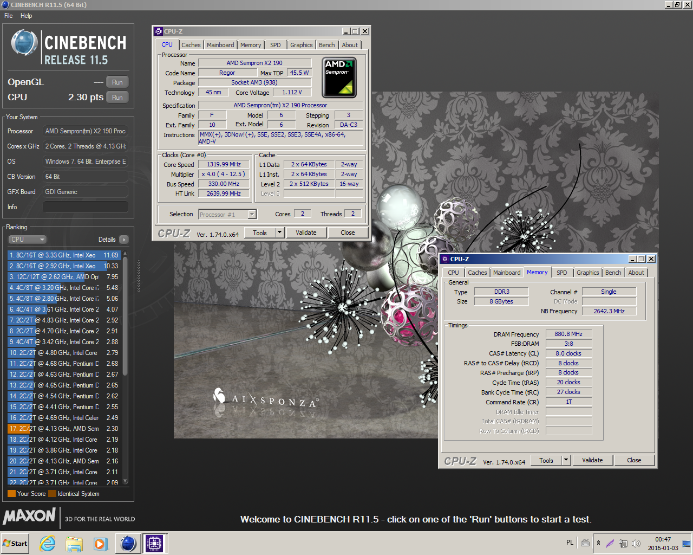The width and height of the screenshot is (693, 555).
Task: Click the Core Voltage 1.112 V value
Action: point(292,92)
